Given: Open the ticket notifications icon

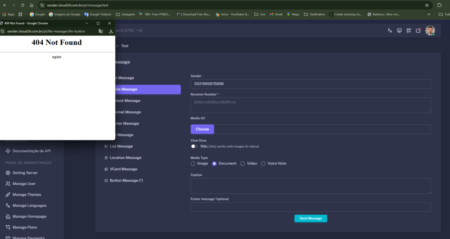Looking at the screenshot, I should pos(418,30).
